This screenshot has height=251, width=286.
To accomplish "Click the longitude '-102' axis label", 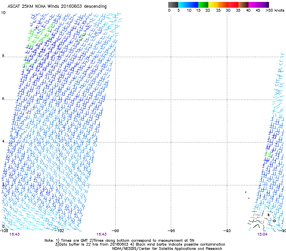I will point(59,231).
